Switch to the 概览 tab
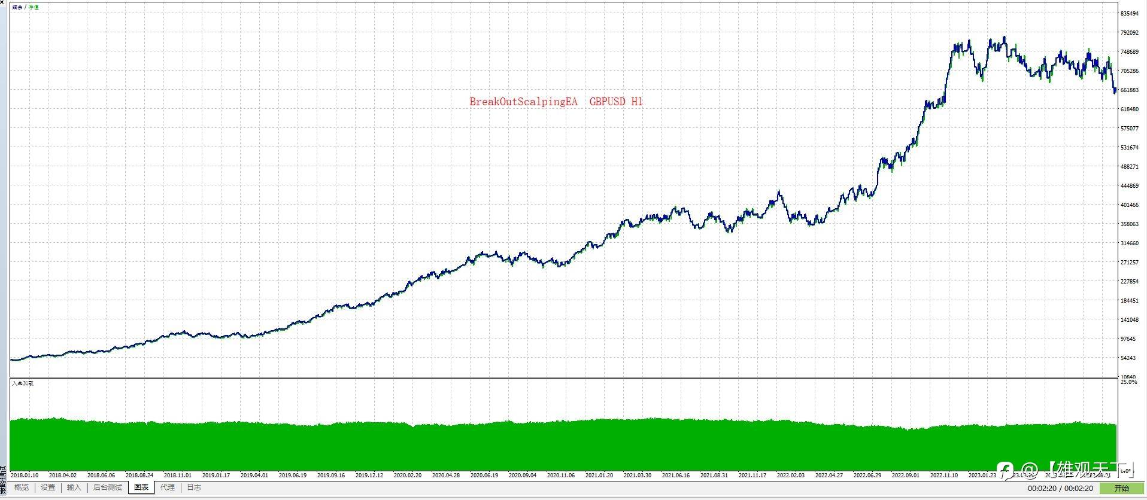Image resolution: width=1147 pixels, height=500 pixels. (x=22, y=487)
